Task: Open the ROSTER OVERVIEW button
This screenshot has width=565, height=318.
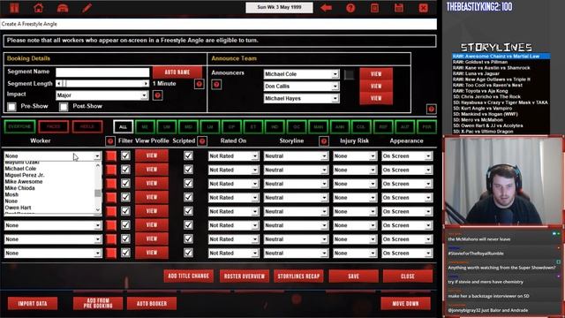Action: coord(245,276)
